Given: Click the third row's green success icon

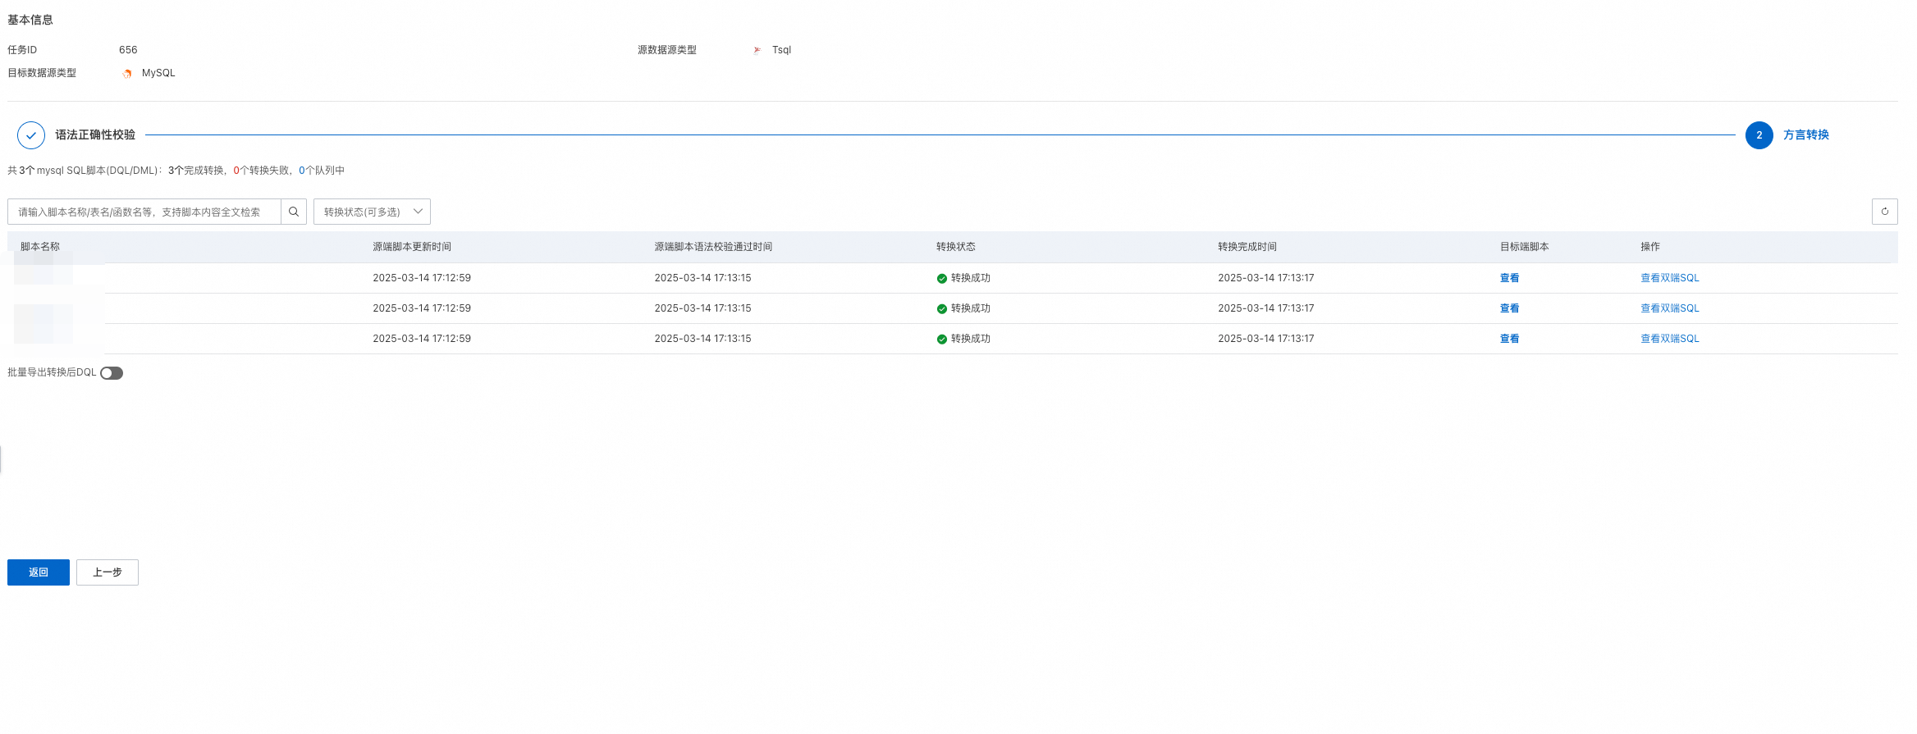Looking at the screenshot, I should pyautogui.click(x=941, y=340).
